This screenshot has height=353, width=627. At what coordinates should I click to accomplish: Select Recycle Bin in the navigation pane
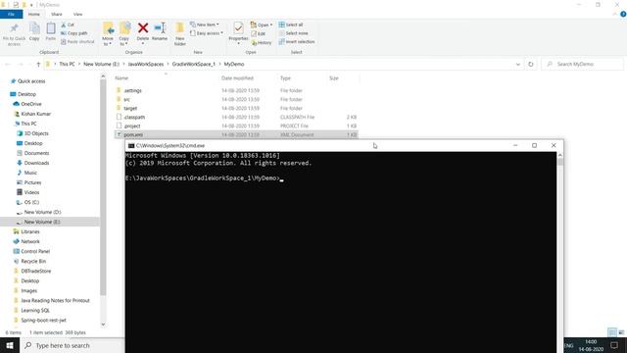[x=33, y=261]
